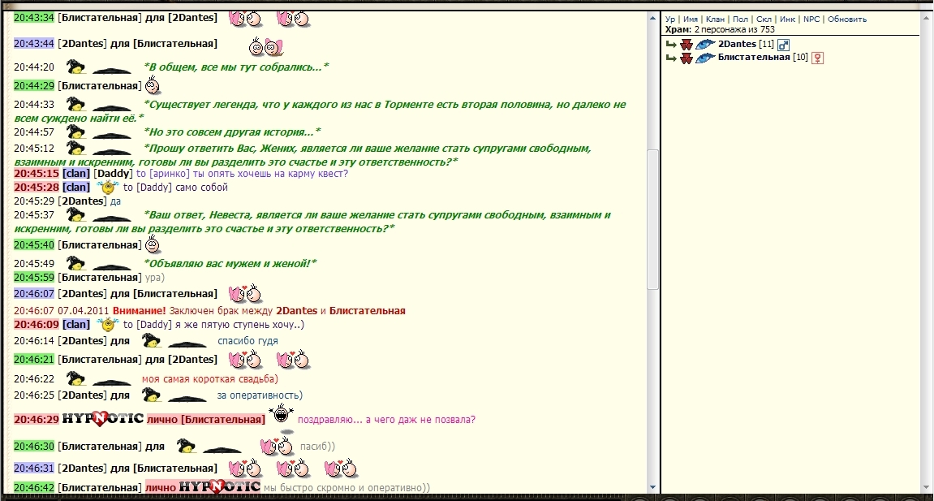This screenshot has width=934, height=501.
Task: Click [clan] tag on 20:46:09 message
Action: [x=76, y=324]
